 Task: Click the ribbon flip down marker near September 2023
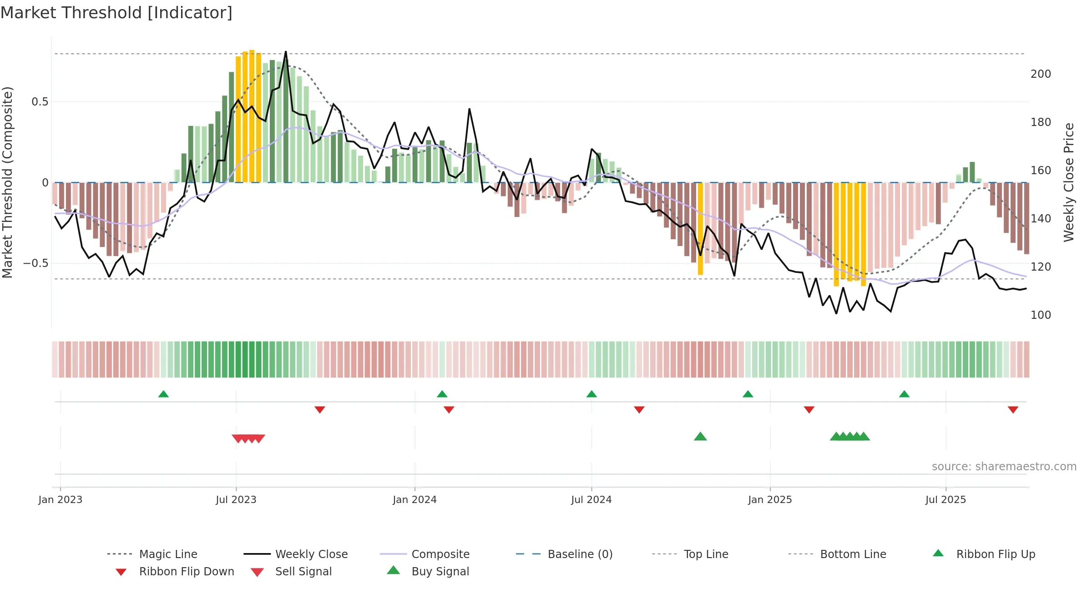(320, 410)
